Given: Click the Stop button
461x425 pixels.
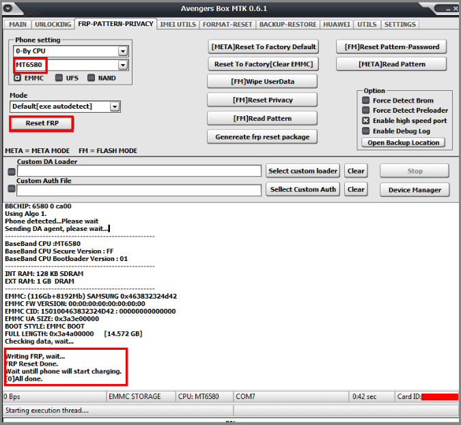Looking at the screenshot, I should point(415,171).
